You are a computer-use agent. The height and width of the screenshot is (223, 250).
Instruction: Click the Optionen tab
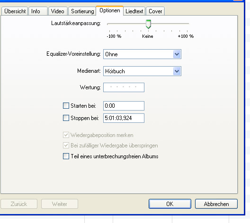(x=109, y=11)
